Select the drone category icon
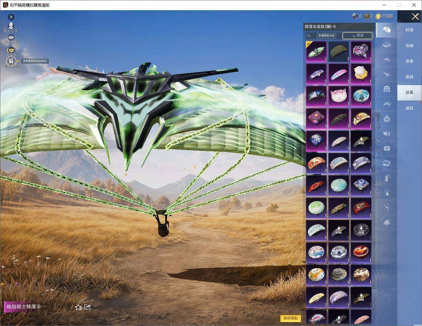The image size is (422, 326). click(x=387, y=60)
